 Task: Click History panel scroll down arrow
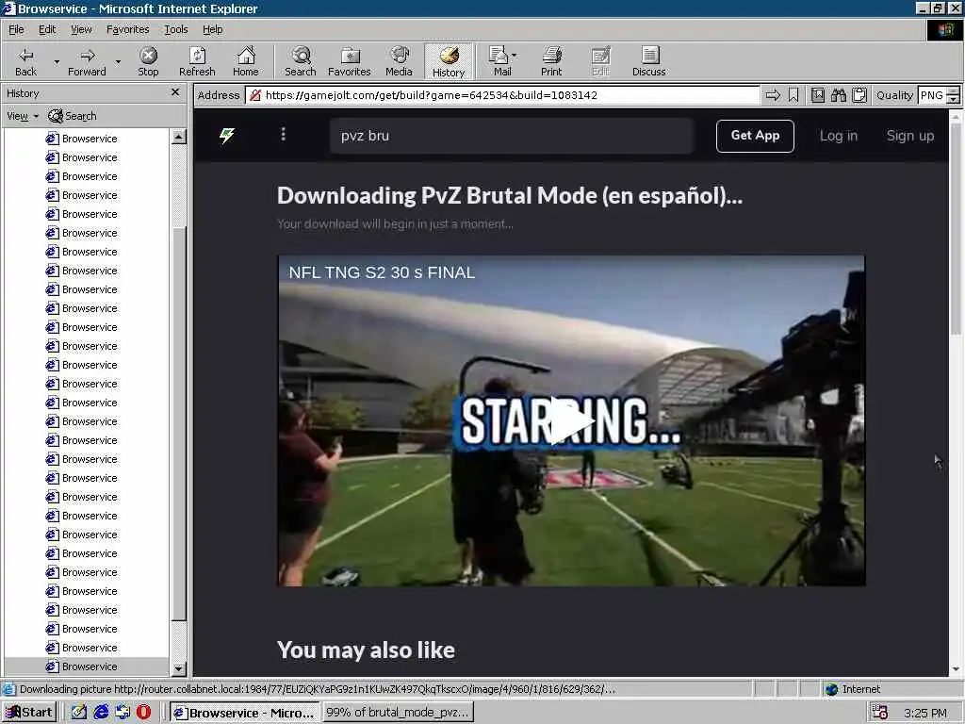(x=178, y=668)
